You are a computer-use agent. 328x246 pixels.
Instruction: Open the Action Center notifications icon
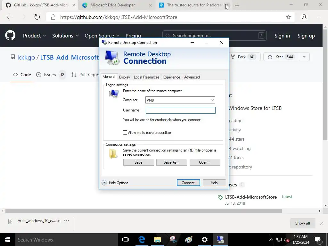tap(318, 240)
